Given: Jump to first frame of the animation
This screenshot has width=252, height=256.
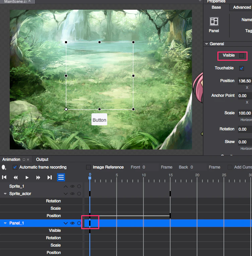Looking at the screenshot, I should coord(4,177).
